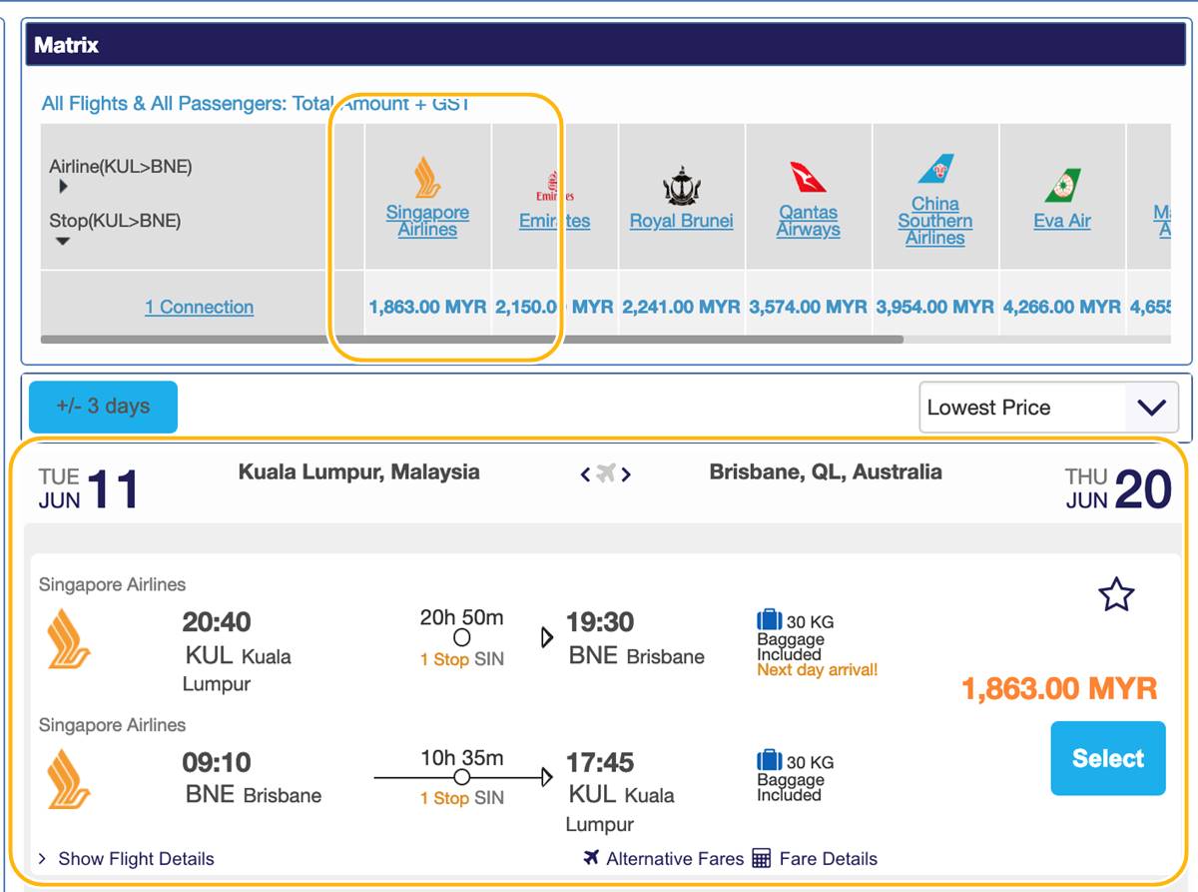
Task: Click the 3,574.00 MYR matrix price
Action: [808, 307]
